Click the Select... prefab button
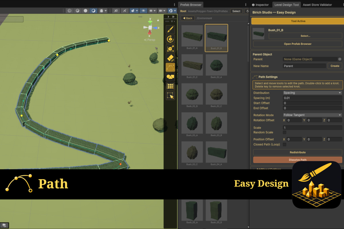 pyautogui.click(x=305, y=36)
